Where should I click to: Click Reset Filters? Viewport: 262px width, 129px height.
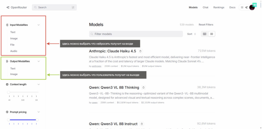click(x=206, y=25)
